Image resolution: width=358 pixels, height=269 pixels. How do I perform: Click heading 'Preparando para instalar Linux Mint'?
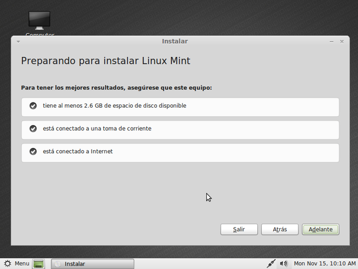[x=105, y=61]
